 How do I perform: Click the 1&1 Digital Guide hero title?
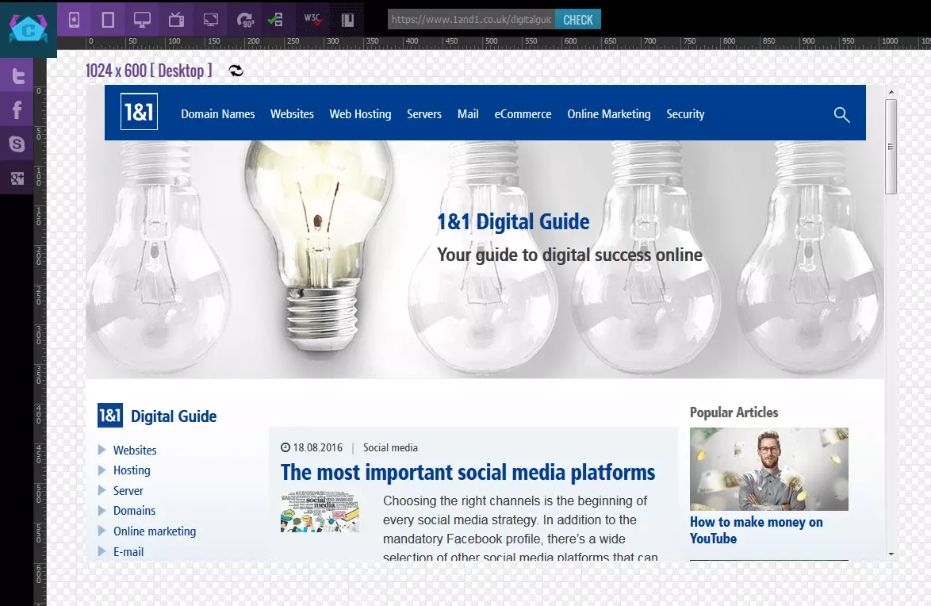pyautogui.click(x=513, y=221)
